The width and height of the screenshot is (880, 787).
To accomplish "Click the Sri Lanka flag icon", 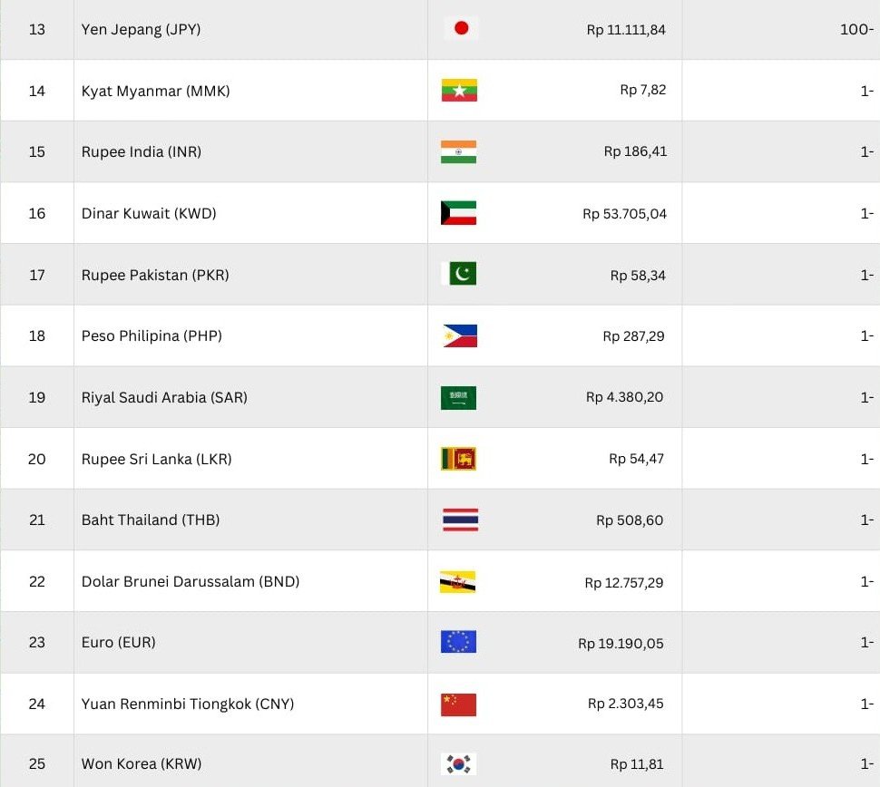I will click(x=459, y=460).
